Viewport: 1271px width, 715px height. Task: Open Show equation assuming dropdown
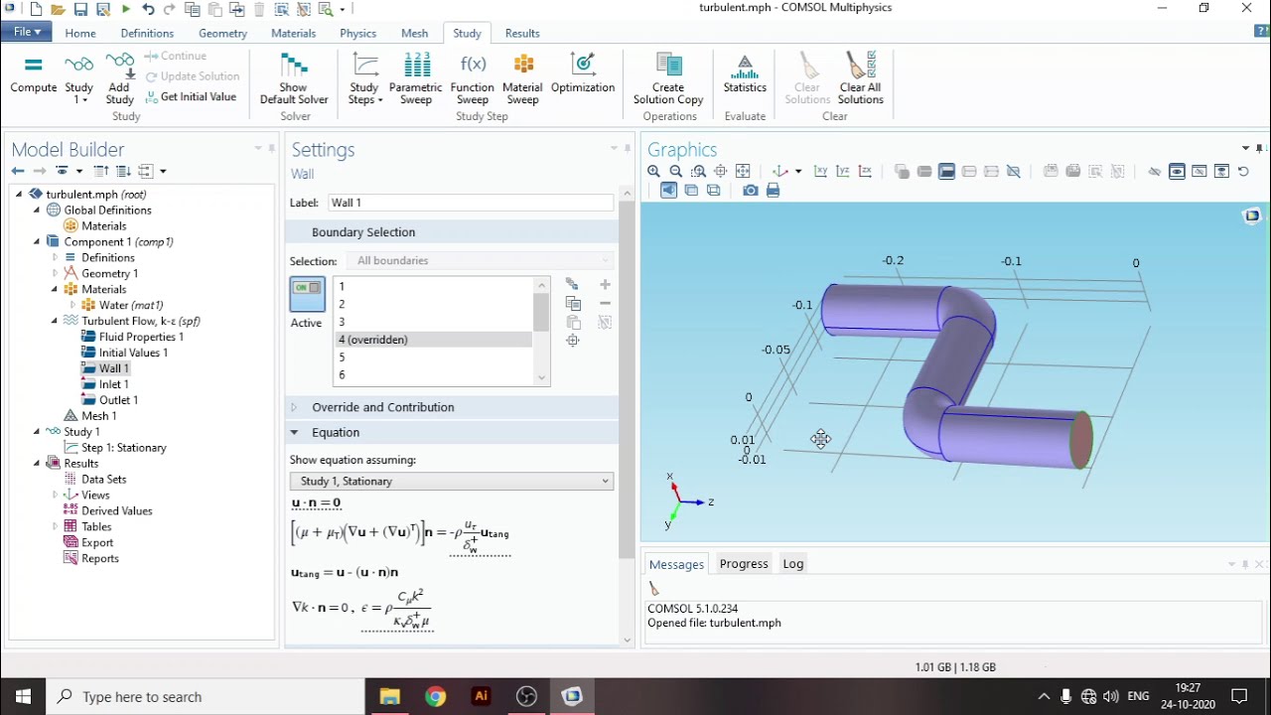click(x=452, y=481)
